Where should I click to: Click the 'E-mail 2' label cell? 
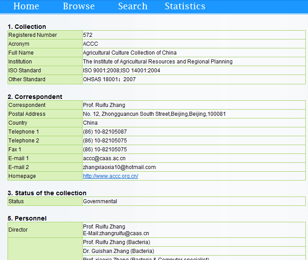pos(45,167)
